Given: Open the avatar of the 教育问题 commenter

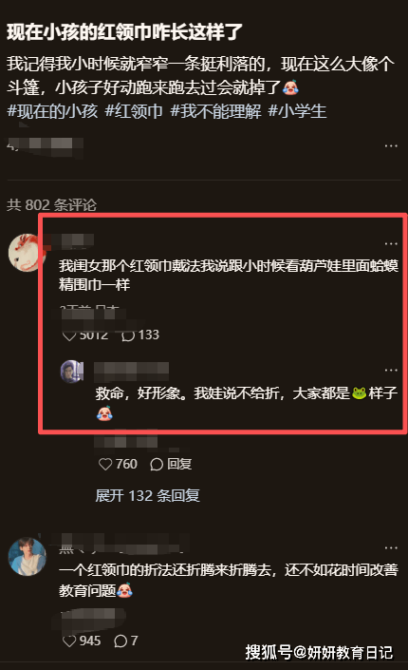Looking at the screenshot, I should 28,556.
